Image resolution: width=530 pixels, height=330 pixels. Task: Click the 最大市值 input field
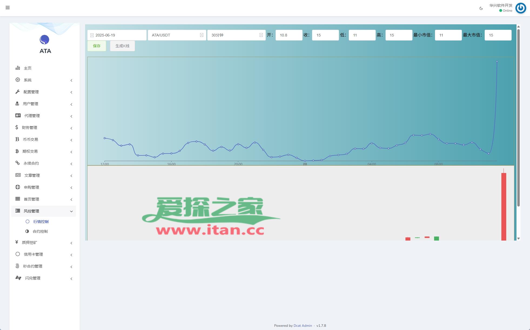point(498,35)
